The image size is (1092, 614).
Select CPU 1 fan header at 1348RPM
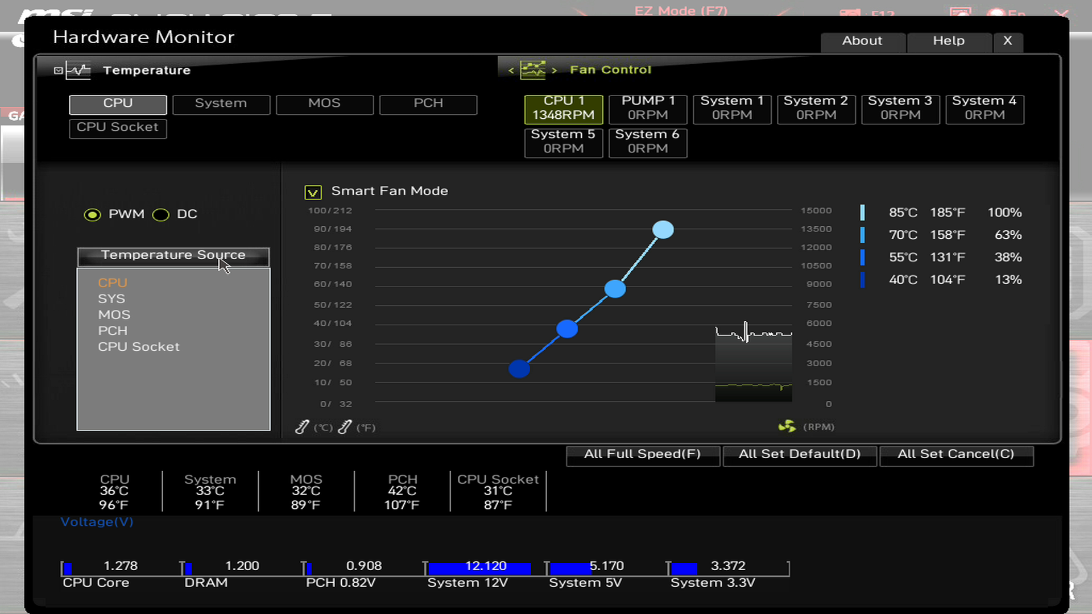click(x=563, y=107)
